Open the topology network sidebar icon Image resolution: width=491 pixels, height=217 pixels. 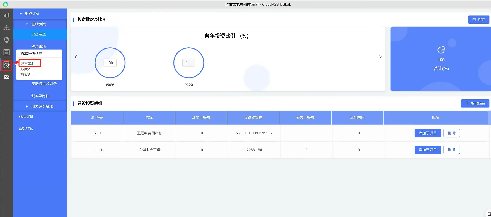point(6,28)
